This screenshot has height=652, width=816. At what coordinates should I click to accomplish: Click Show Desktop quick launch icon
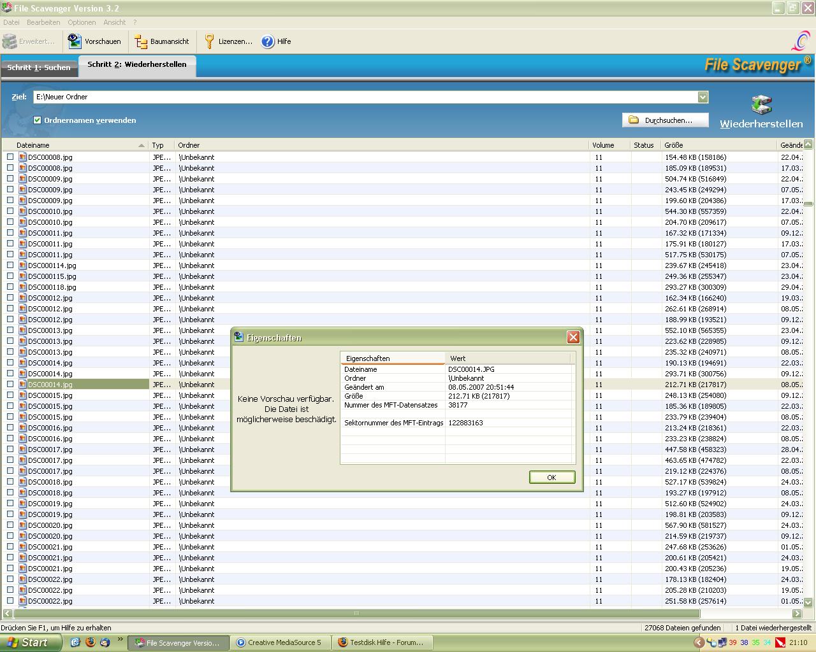pos(75,642)
